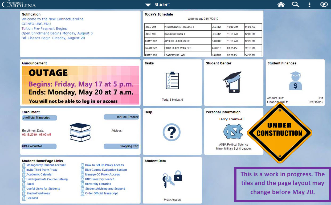Screen dimensions: 331x205
Task: Open the Tasks checklist icon
Action: click(172, 80)
